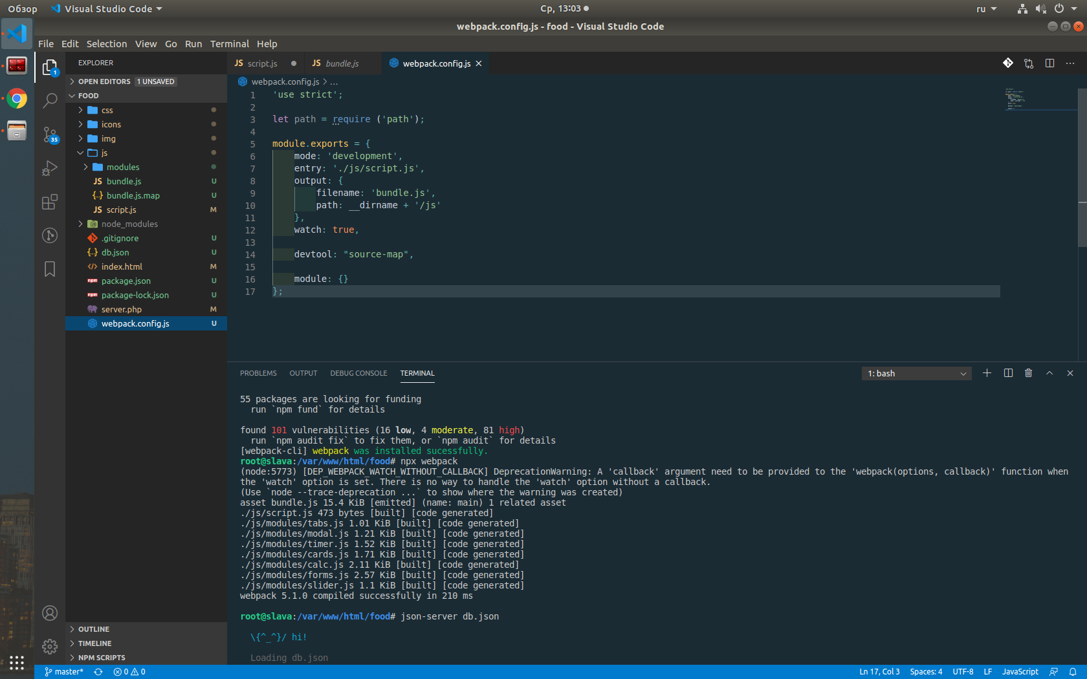Switch to the OUTPUT panel tab
Image resolution: width=1087 pixels, height=679 pixels.
[303, 373]
